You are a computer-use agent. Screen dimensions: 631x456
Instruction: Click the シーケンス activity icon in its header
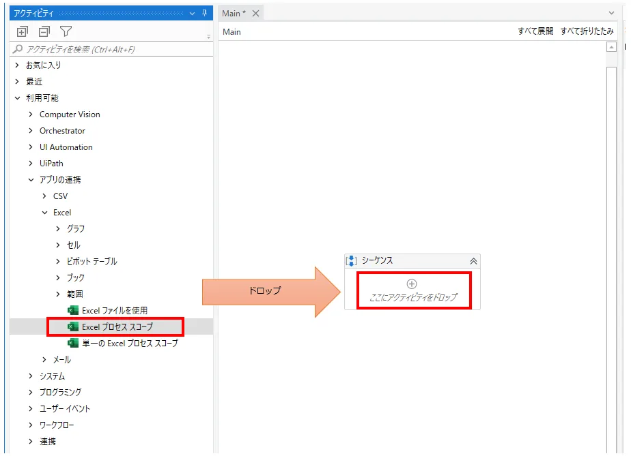pyautogui.click(x=352, y=261)
